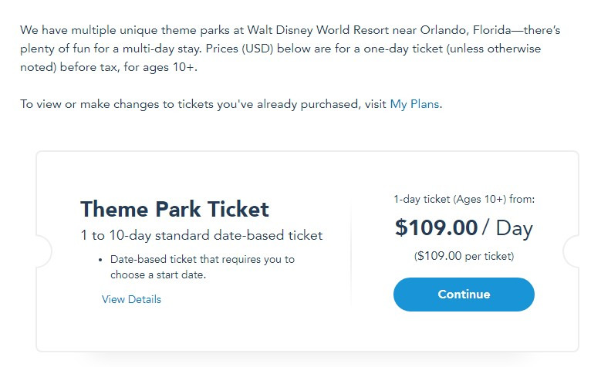Click the 1 to 10-day standard ticket subtitle
This screenshot has width=601, height=367.
[x=201, y=235]
